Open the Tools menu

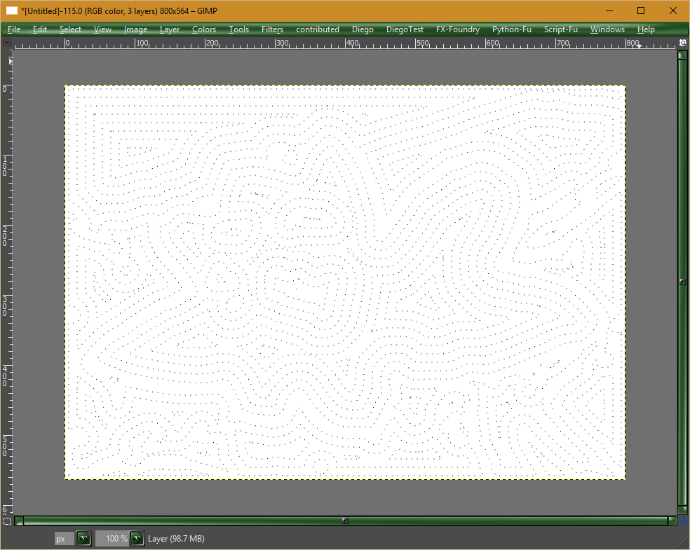point(238,29)
